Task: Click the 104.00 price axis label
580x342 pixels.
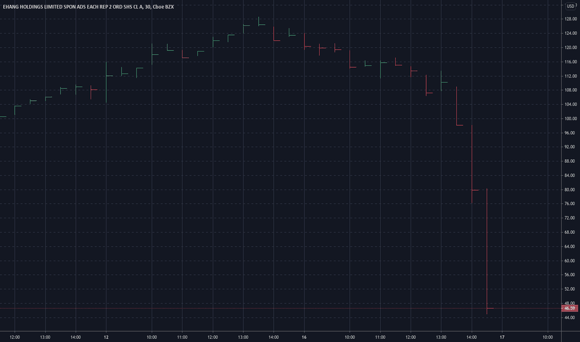Action: pos(571,104)
